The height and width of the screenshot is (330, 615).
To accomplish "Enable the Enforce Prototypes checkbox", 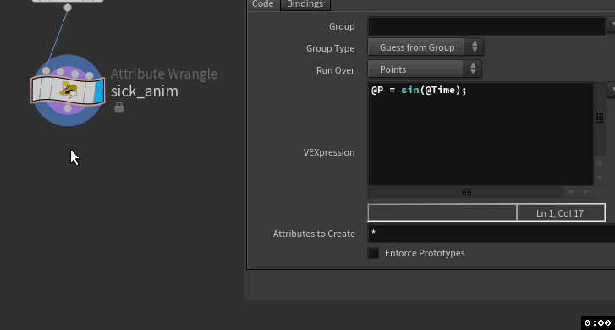I will click(x=373, y=253).
